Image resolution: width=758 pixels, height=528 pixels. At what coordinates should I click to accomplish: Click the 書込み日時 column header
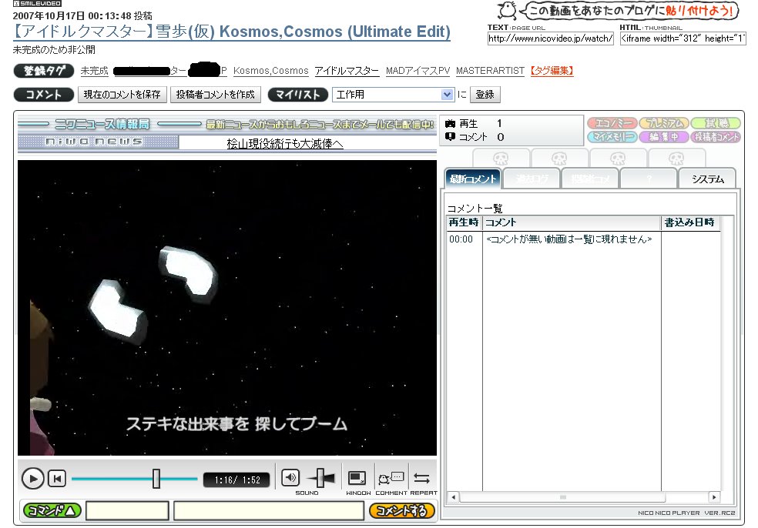tap(690, 222)
